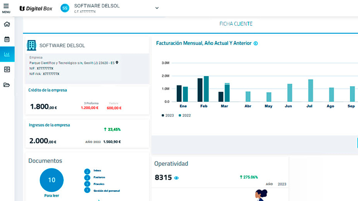Screen dimensions: 358x201
Task: Select the chart statistics sidebar icon
Action: click(7, 54)
